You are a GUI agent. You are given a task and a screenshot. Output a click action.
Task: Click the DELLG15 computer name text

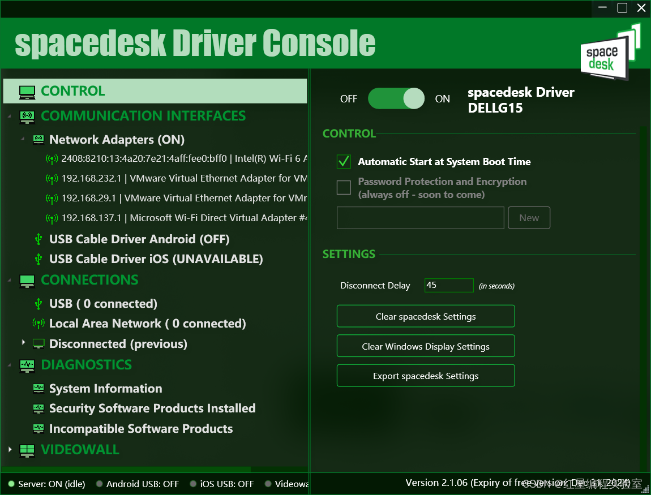[x=495, y=108]
